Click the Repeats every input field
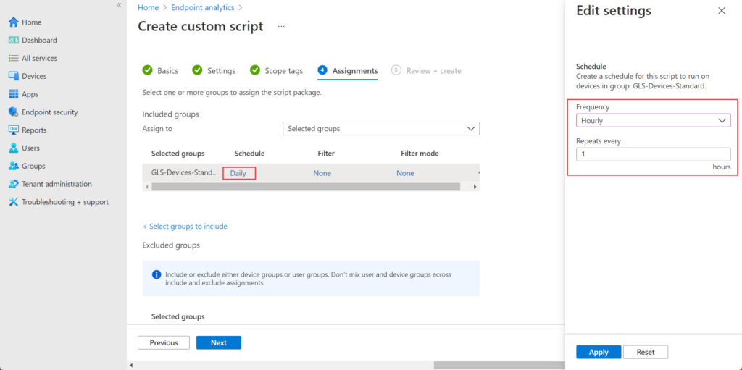The width and height of the screenshot is (742, 370). [653, 154]
